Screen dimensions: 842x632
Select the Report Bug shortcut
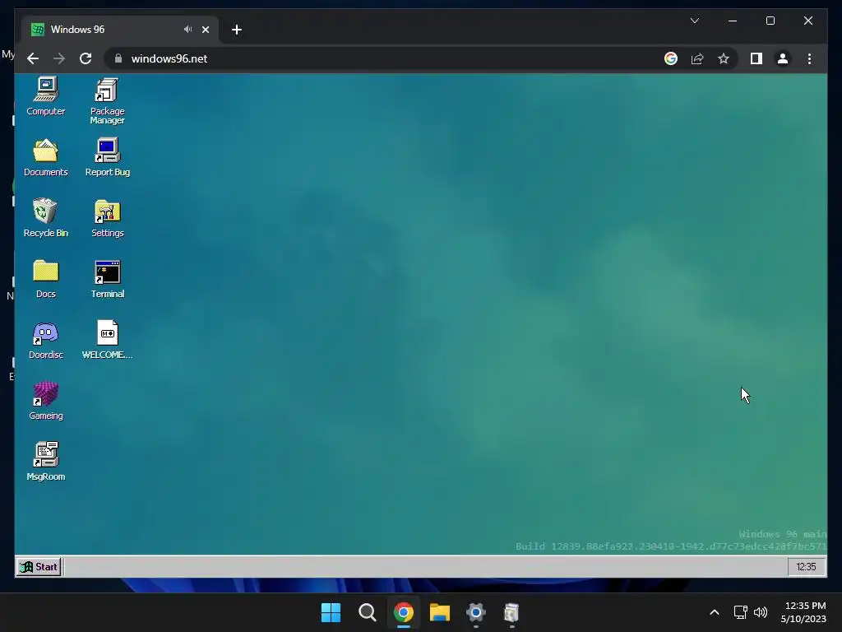click(x=108, y=158)
